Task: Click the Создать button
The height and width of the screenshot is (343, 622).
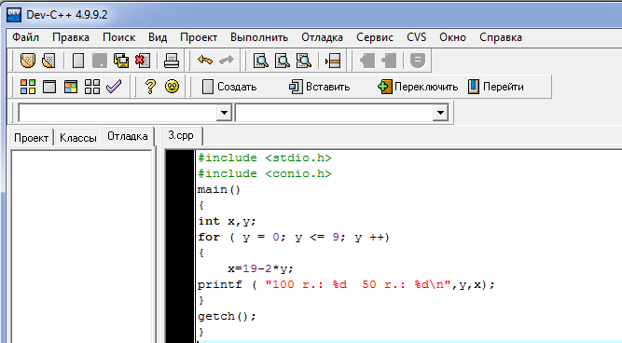Action: (x=229, y=87)
